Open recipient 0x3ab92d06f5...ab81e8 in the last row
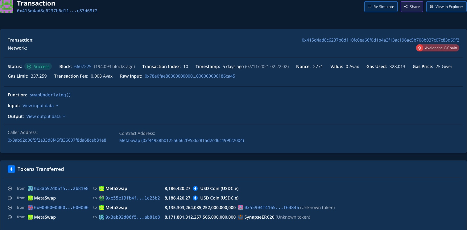The height and width of the screenshot is (230, 467). (133, 217)
